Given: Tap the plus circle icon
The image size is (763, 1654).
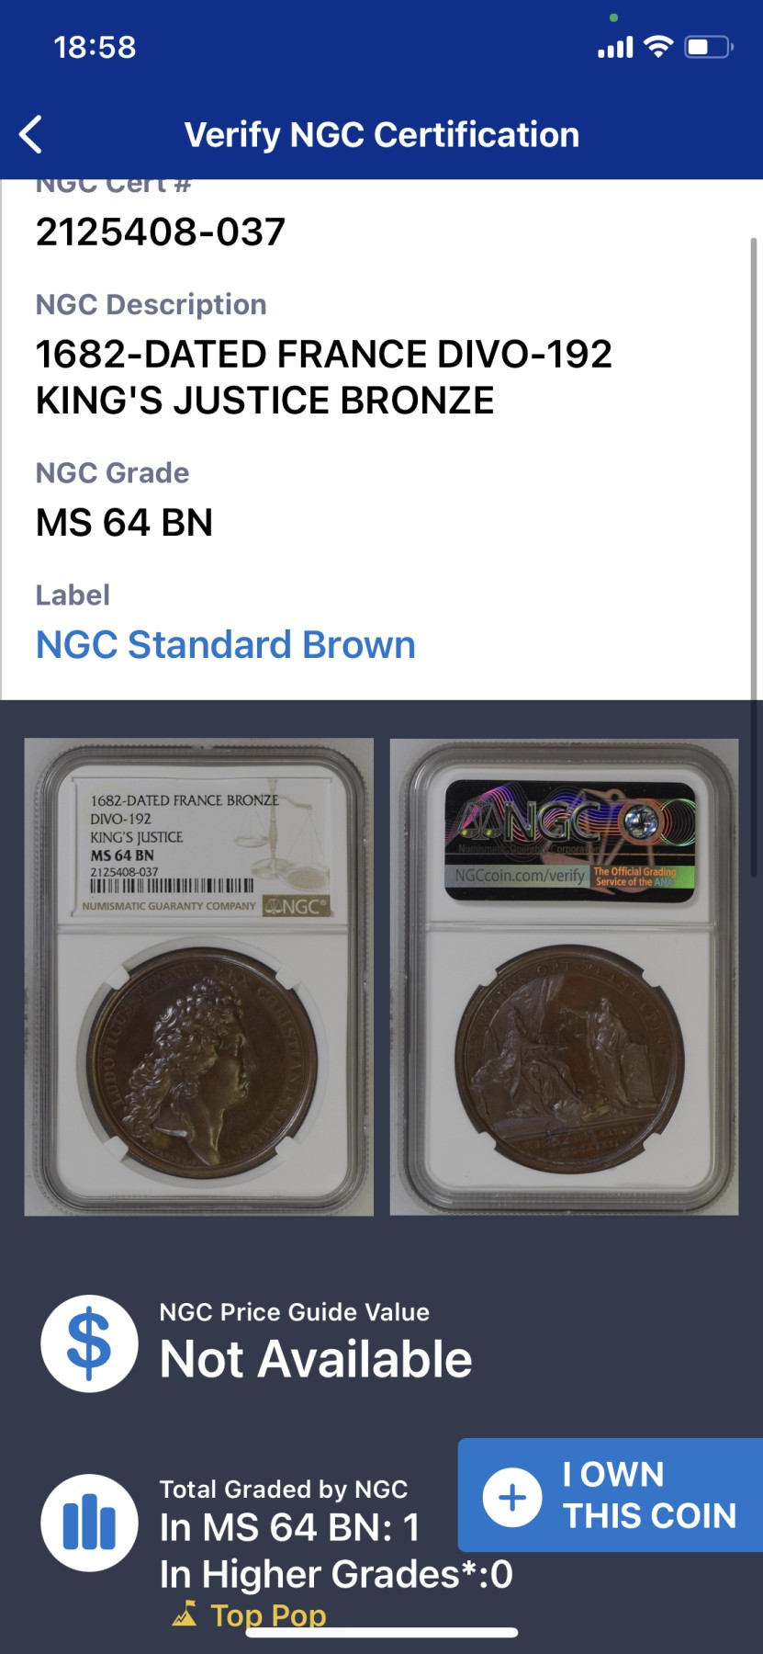Looking at the screenshot, I should (512, 1497).
